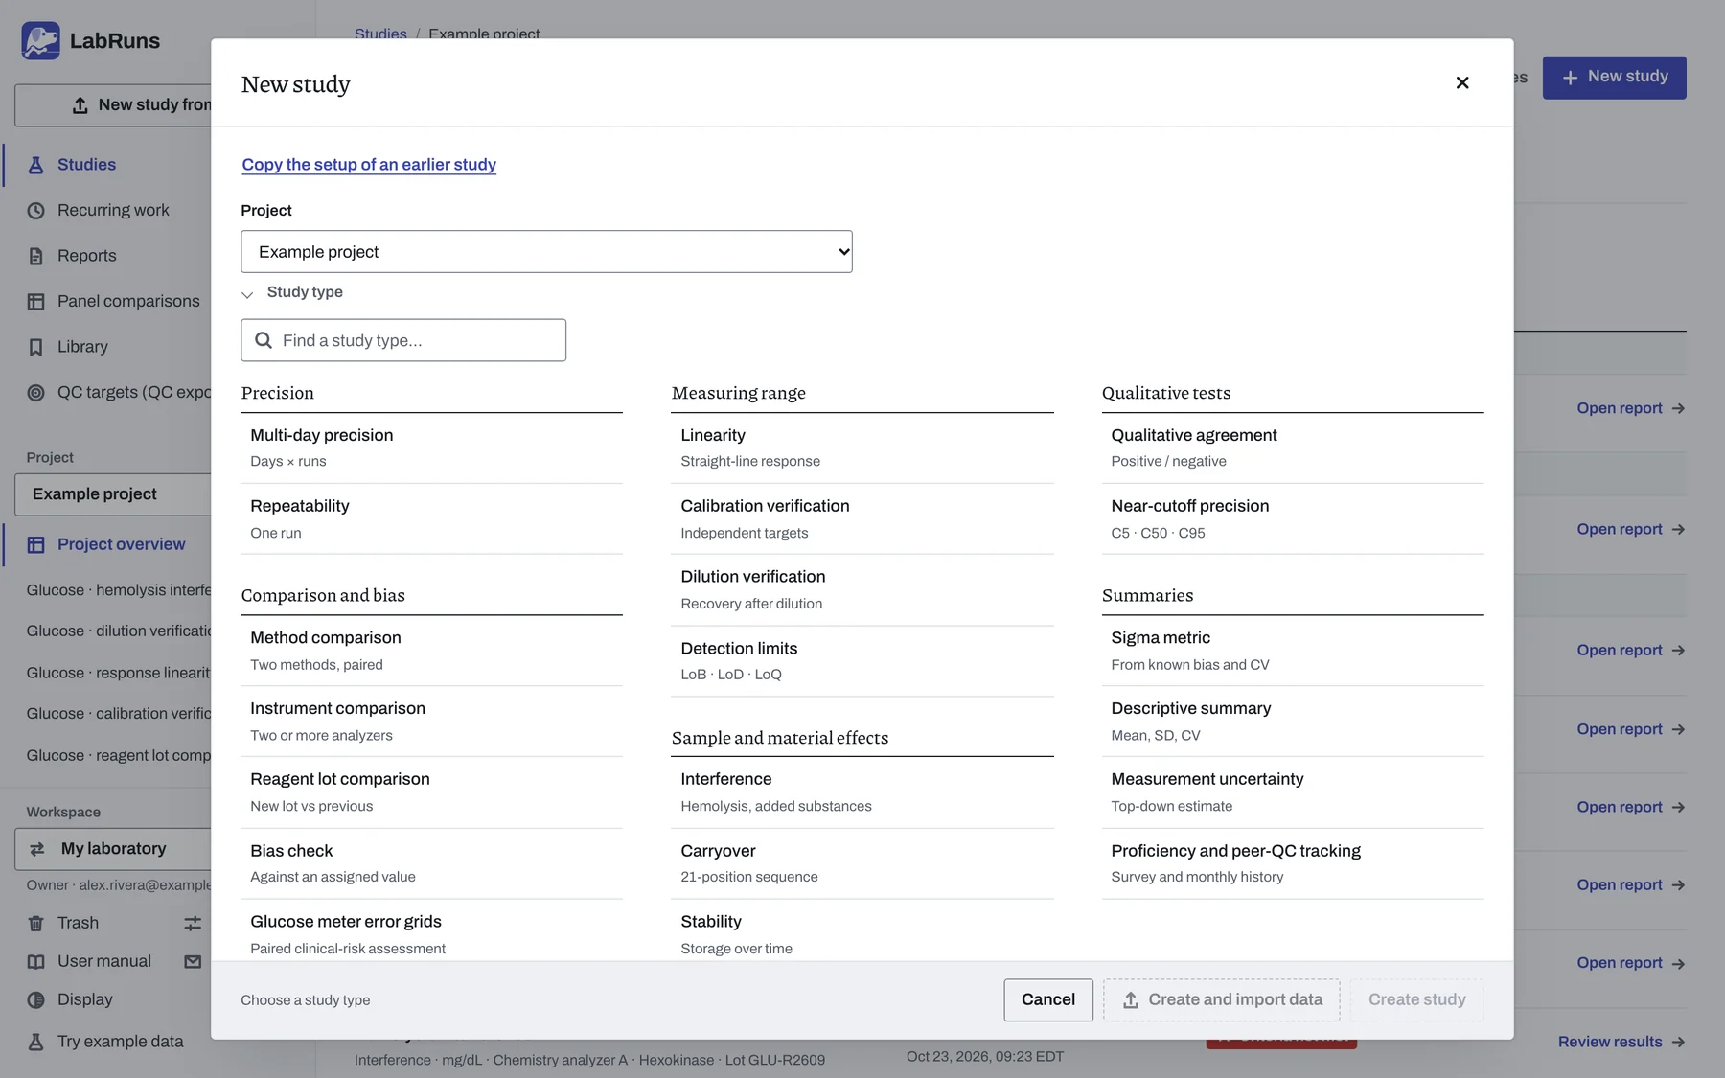Select the Measurement uncertainty study type

(x=1293, y=792)
